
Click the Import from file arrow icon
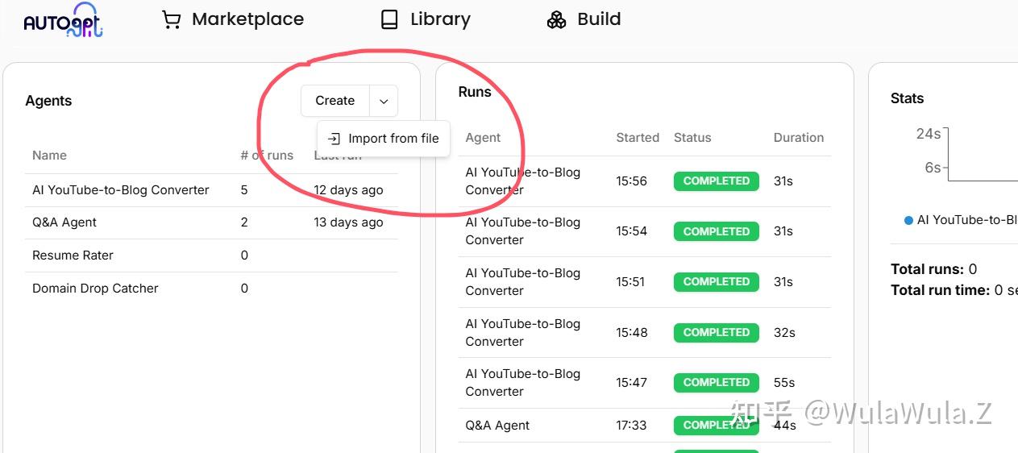coord(334,139)
